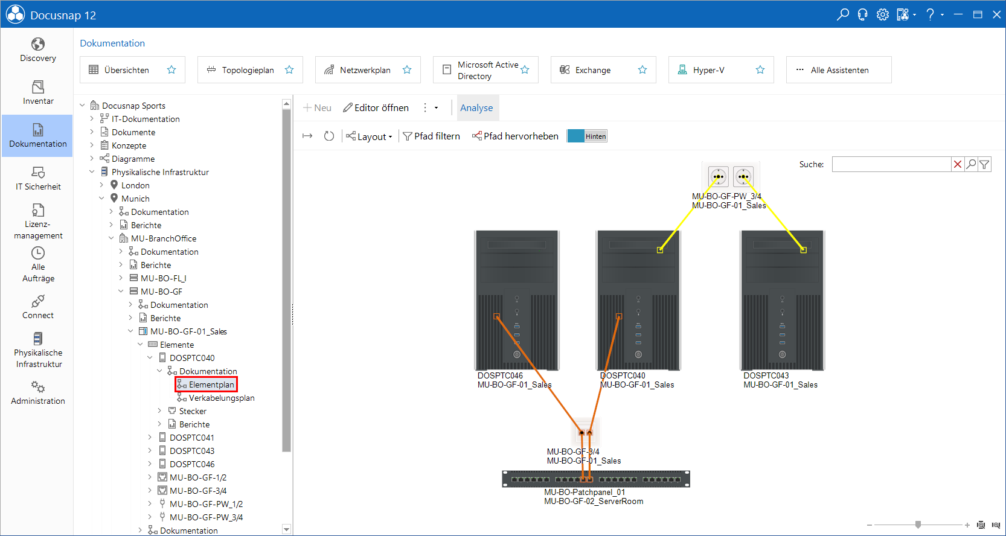Click the Neu button
The height and width of the screenshot is (536, 1006).
point(318,108)
